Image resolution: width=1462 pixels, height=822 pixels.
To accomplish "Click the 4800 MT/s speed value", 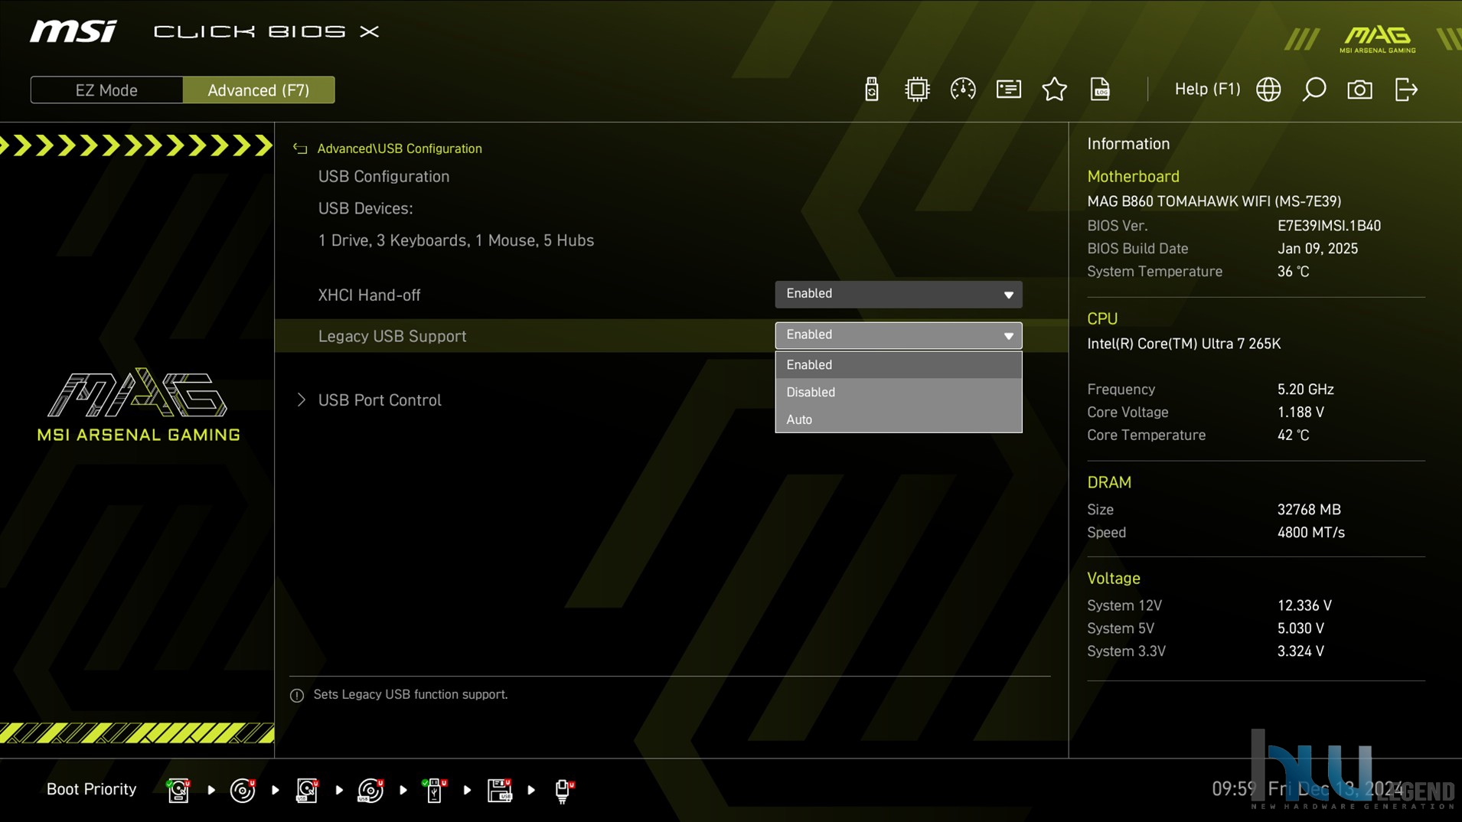I will point(1310,533).
